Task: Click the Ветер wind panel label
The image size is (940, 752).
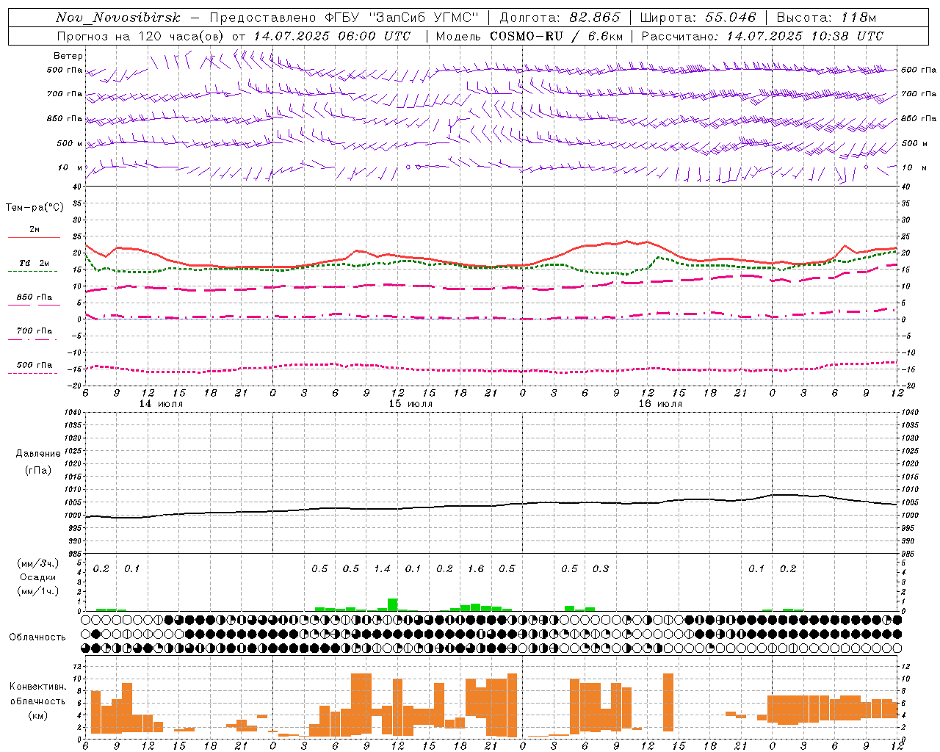Action: pyautogui.click(x=68, y=56)
